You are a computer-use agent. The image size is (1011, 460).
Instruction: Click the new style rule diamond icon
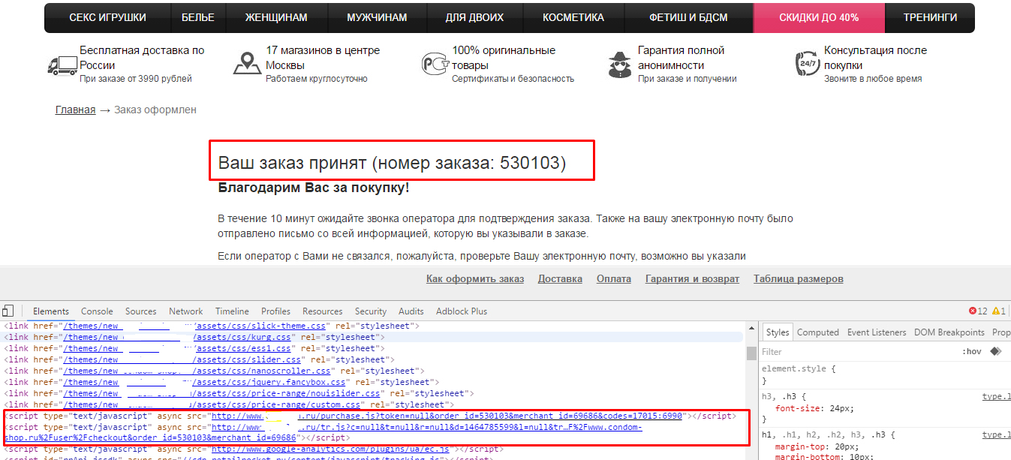tap(996, 351)
